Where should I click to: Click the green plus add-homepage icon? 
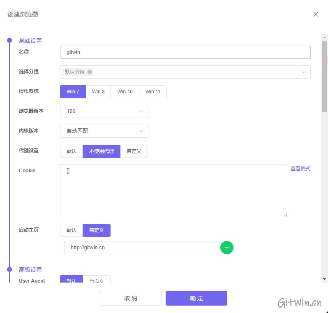point(227,248)
